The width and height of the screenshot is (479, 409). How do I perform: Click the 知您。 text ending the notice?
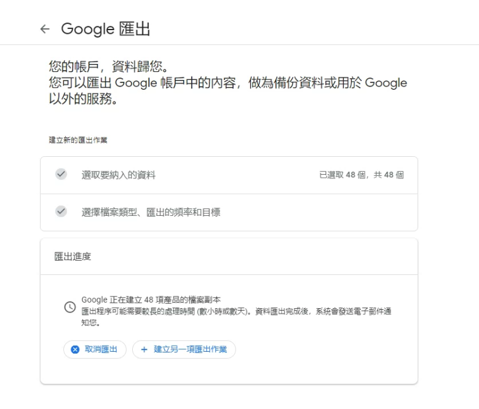(91, 322)
